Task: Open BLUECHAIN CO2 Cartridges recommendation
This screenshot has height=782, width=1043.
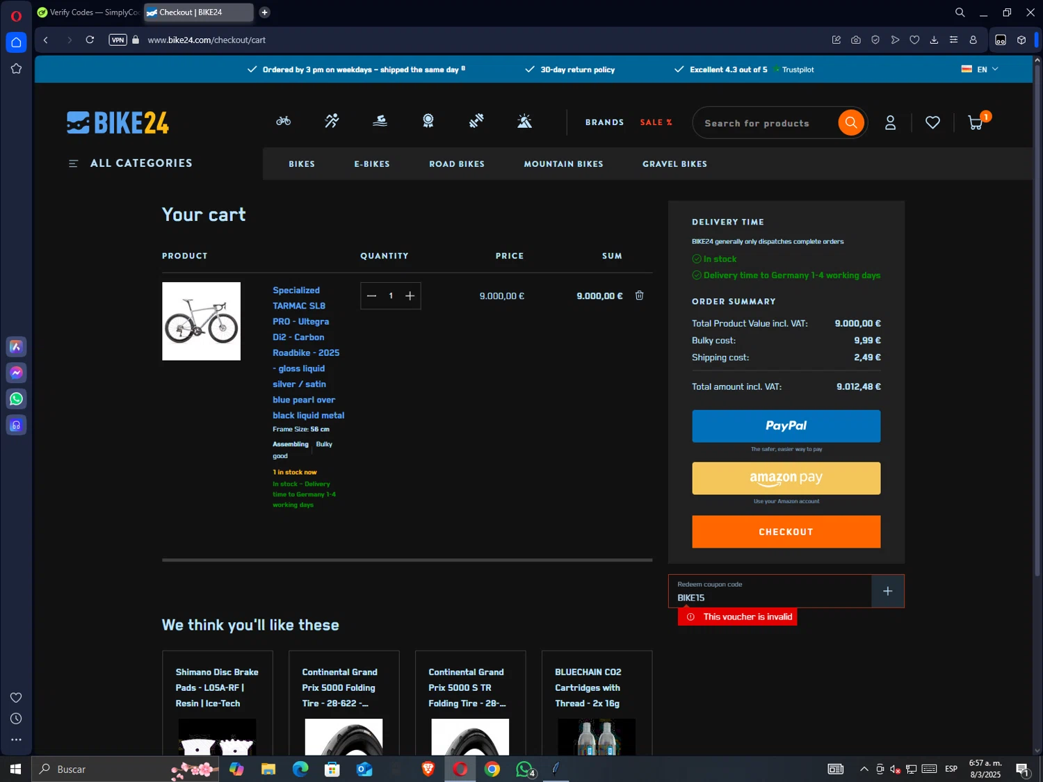Action: click(597, 703)
